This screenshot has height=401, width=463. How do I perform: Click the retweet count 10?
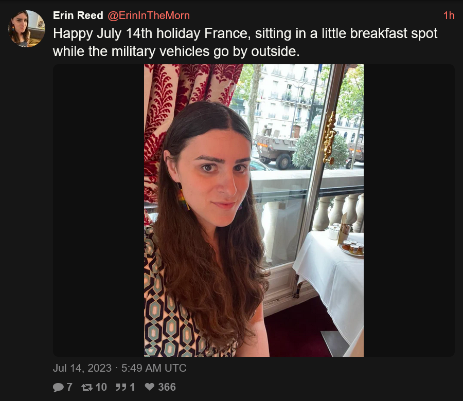point(101,387)
